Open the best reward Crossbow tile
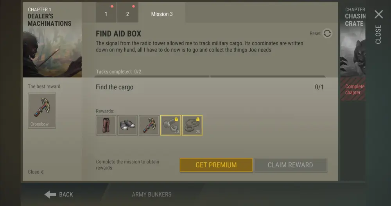This screenshot has height=206, width=391. (x=42, y=111)
